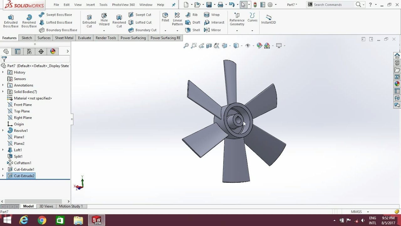The height and width of the screenshot is (226, 401).
Task: Open the Hole Wizard dropdown arrow
Action: [x=104, y=31]
